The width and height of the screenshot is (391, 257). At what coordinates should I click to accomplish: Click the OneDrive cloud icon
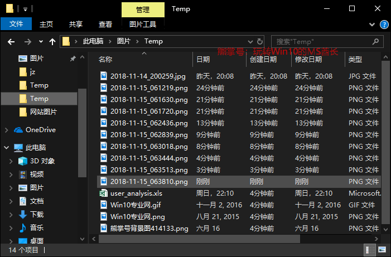(x=18, y=130)
